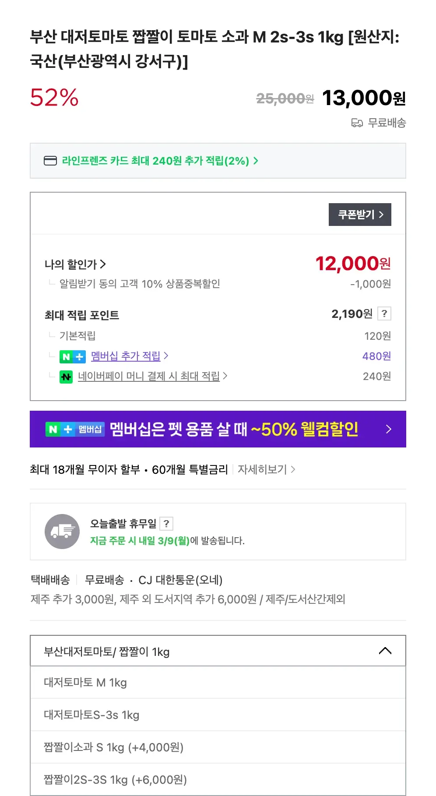Viewport: 436px width, 796px height.
Task: Open the 멤버십 추가 적립 link
Action: pos(126,356)
